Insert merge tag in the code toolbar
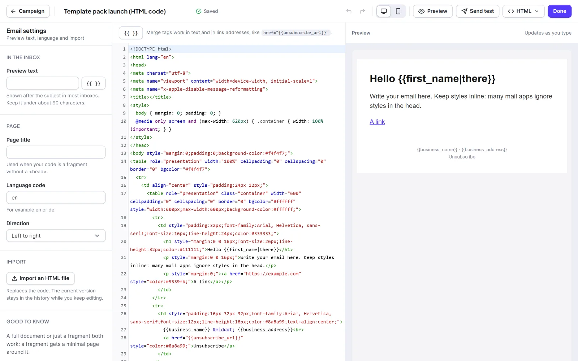 [x=131, y=33]
